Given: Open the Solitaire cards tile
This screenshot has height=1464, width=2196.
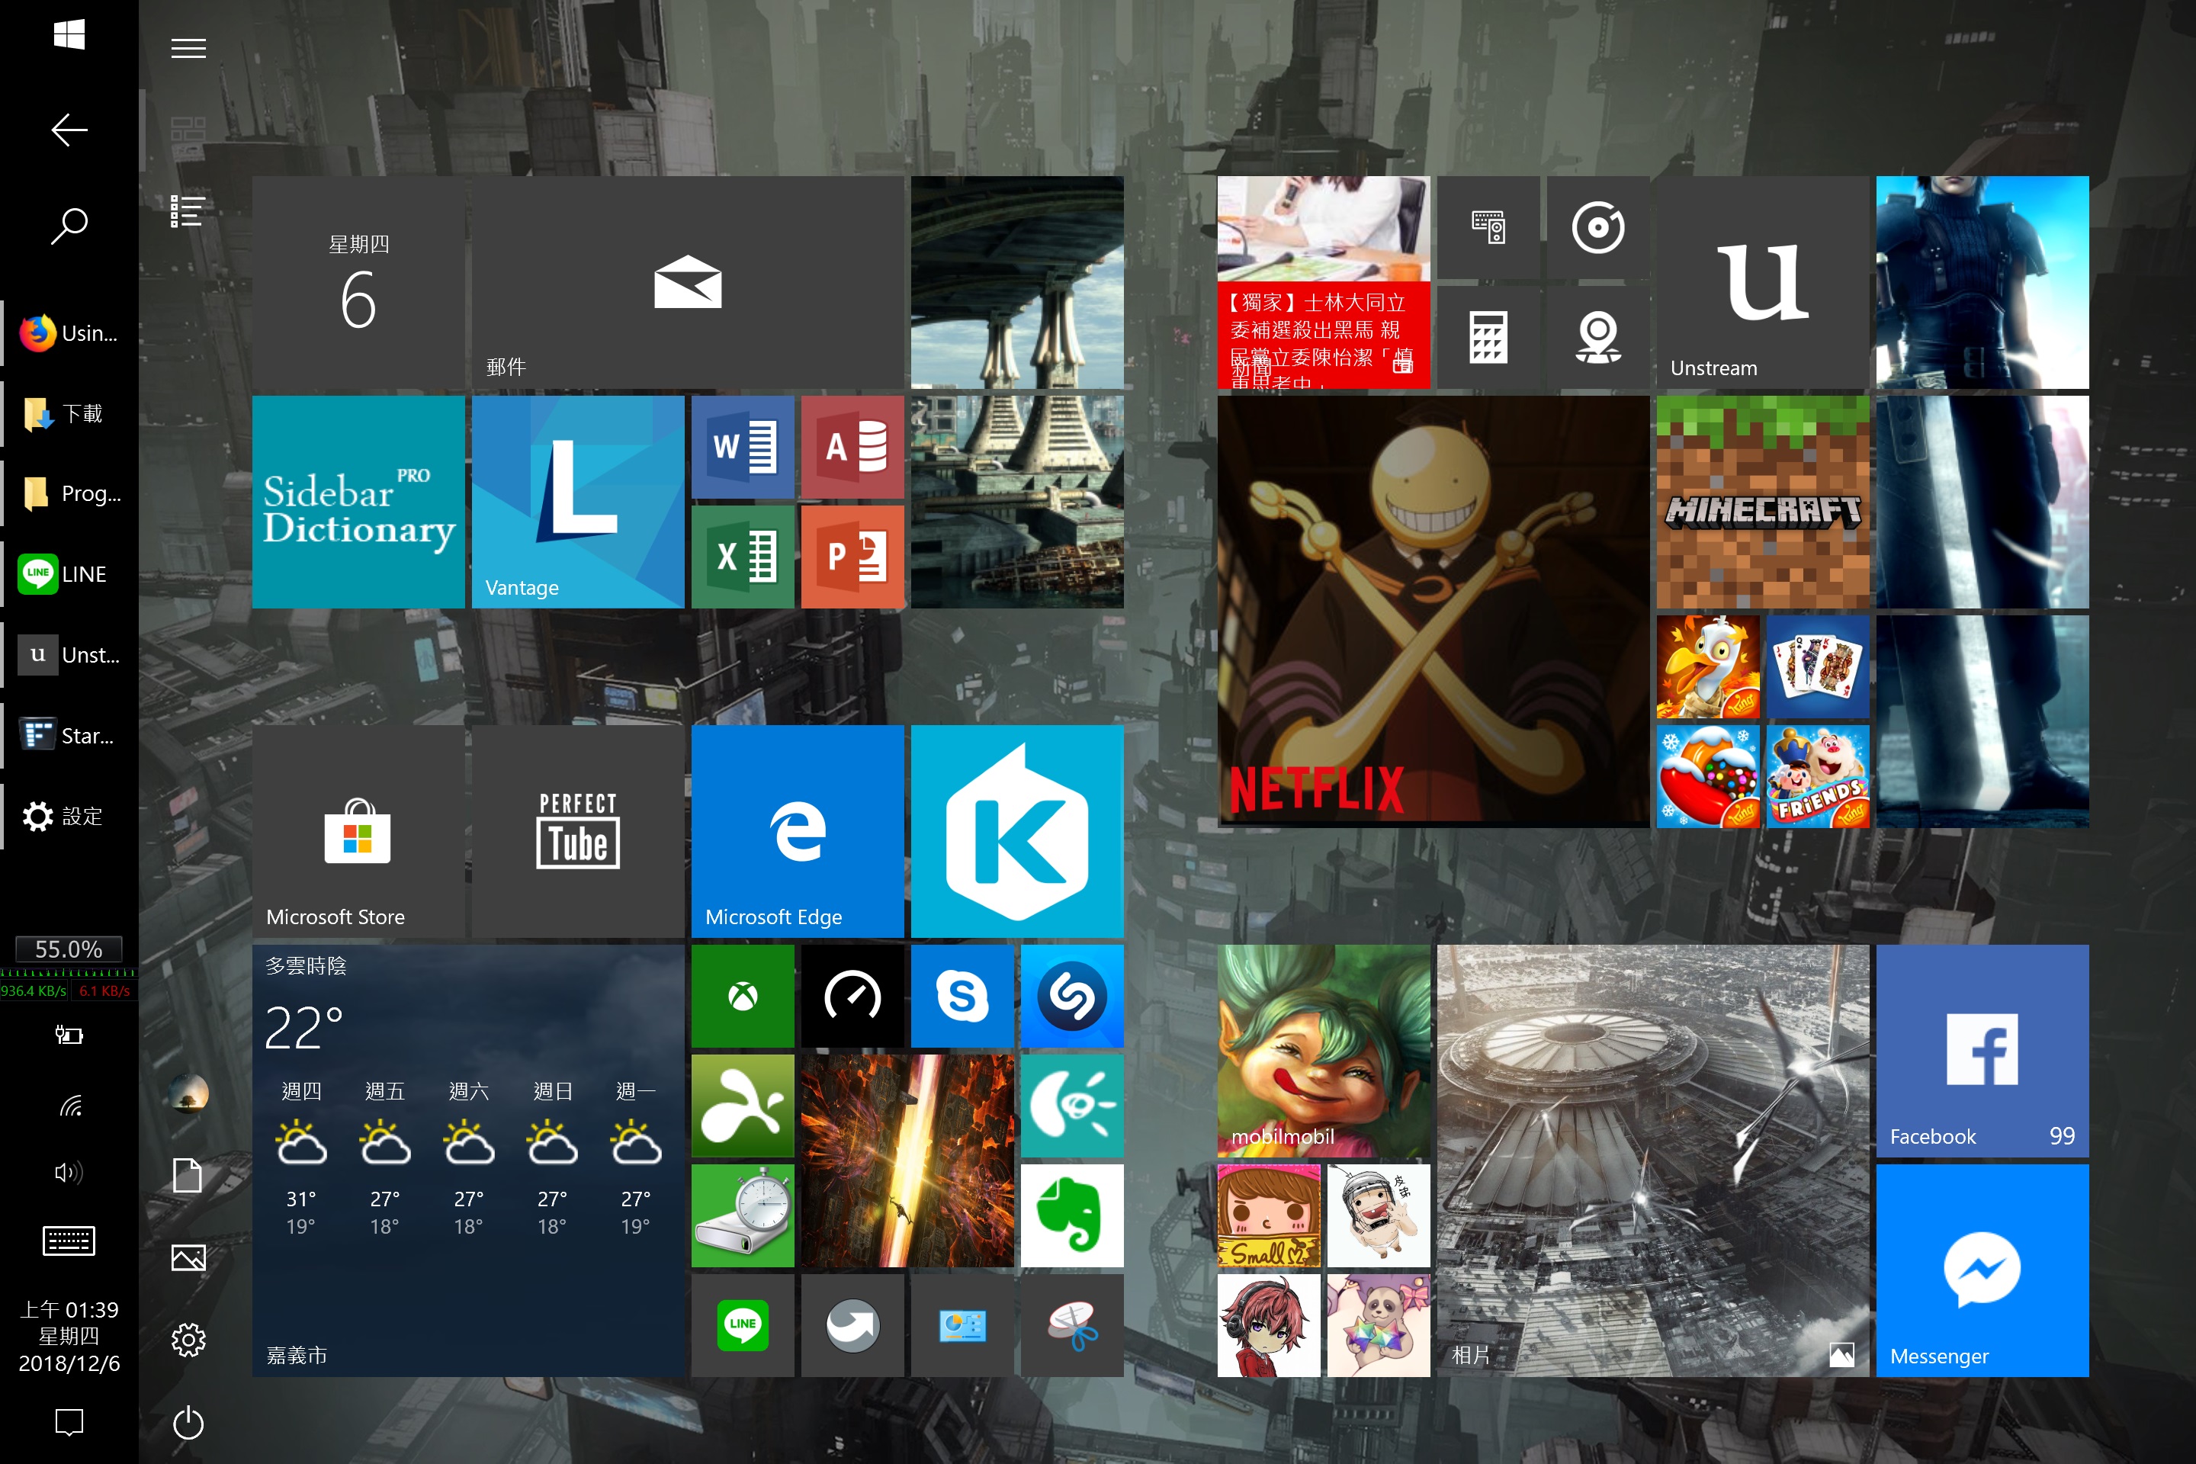Looking at the screenshot, I should click(1818, 666).
